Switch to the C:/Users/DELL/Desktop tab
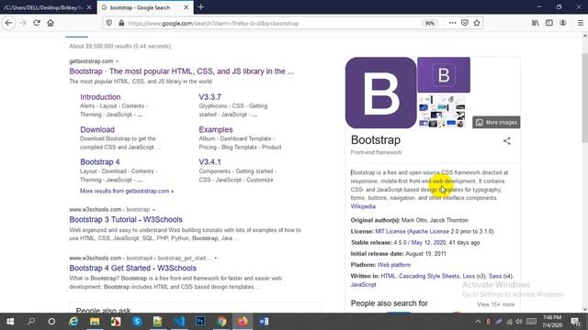This screenshot has height=330, width=588. click(x=43, y=7)
